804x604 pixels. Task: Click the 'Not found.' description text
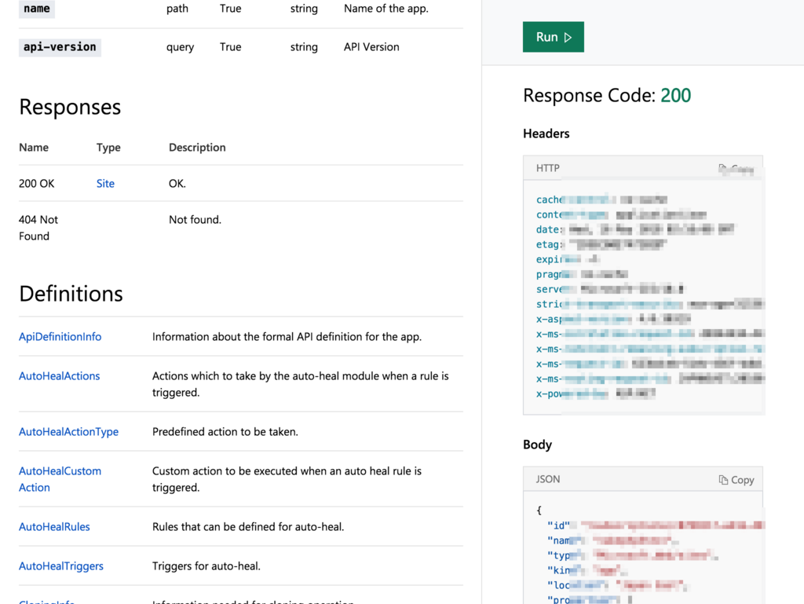[195, 219]
